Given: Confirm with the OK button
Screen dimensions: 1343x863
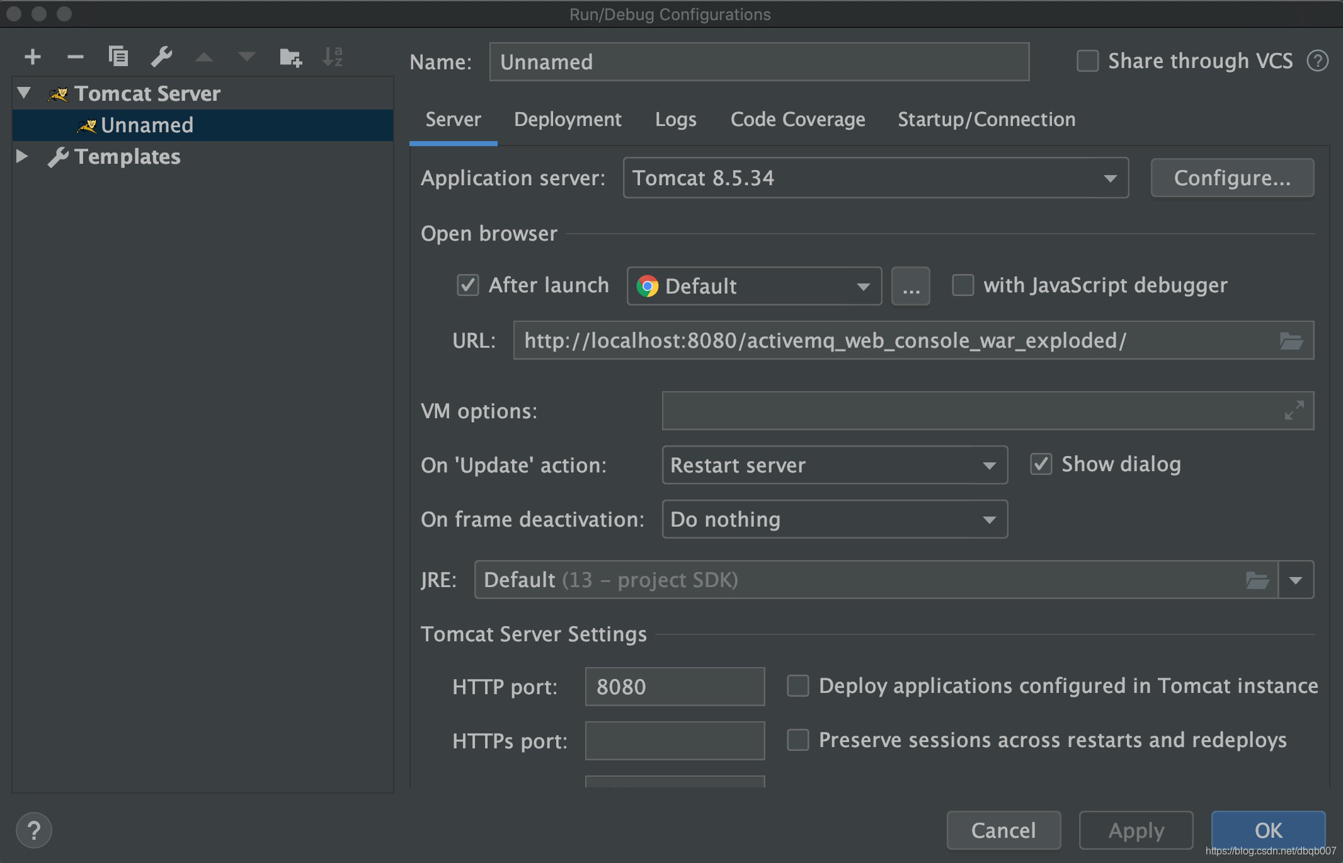Looking at the screenshot, I should [x=1268, y=830].
